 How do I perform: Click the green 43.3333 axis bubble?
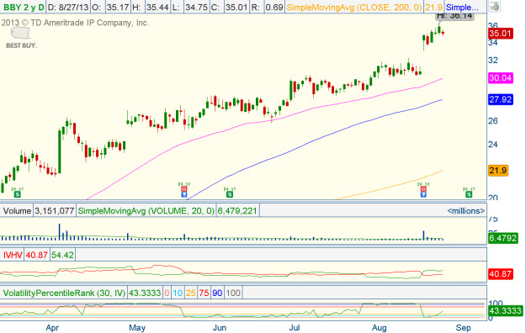505,310
